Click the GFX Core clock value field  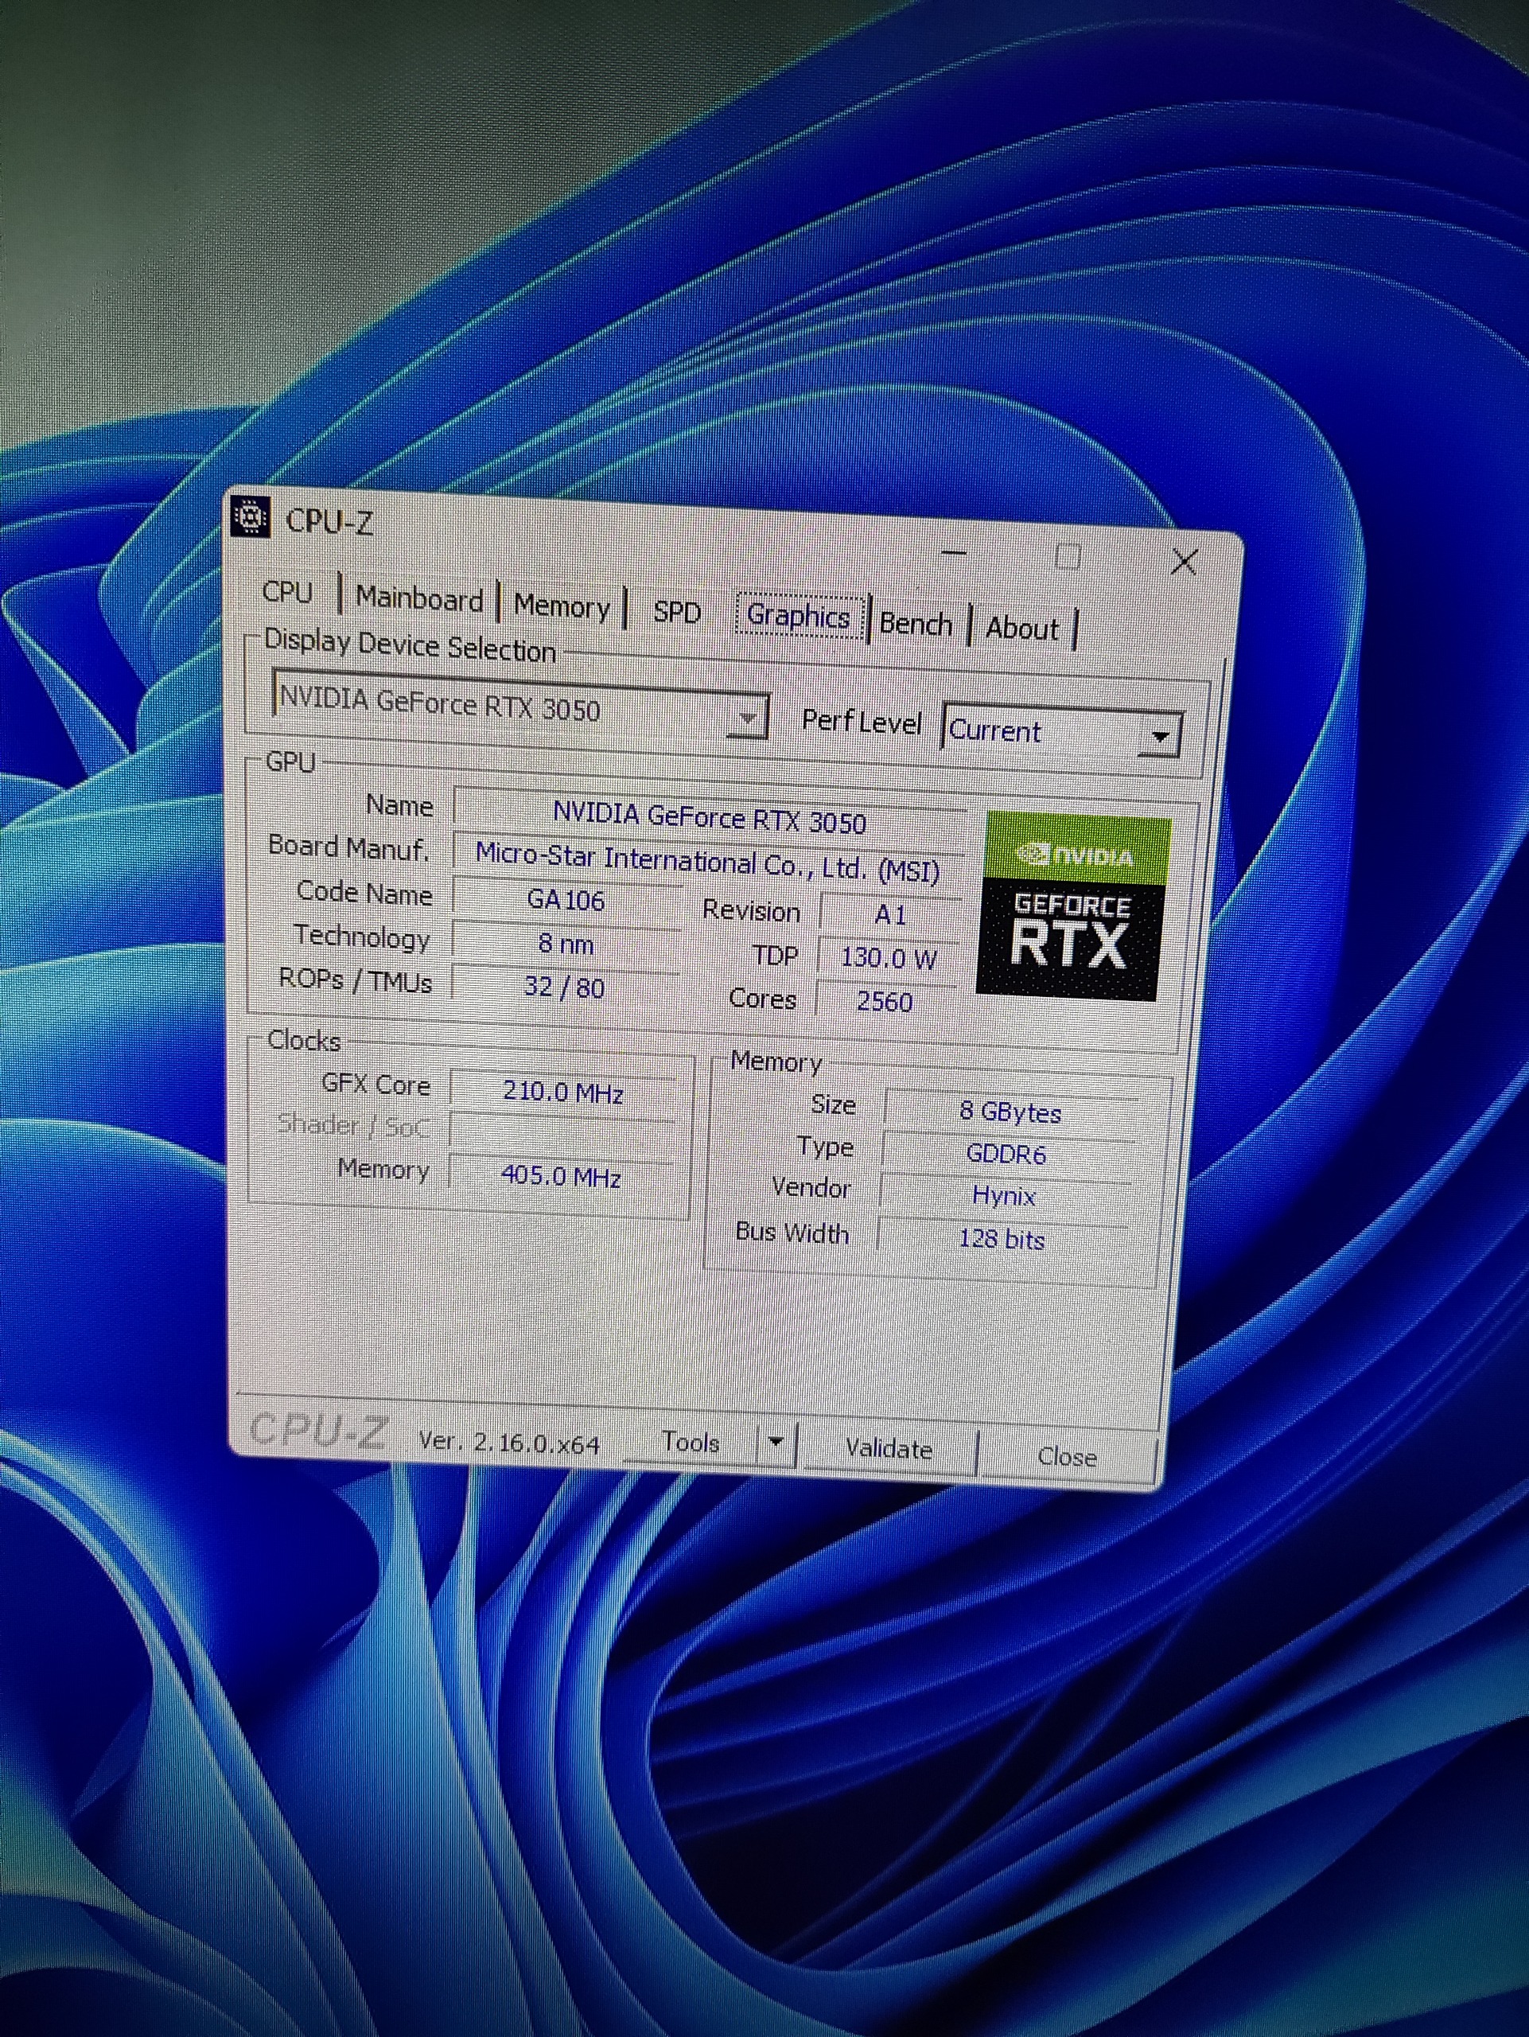[562, 1093]
